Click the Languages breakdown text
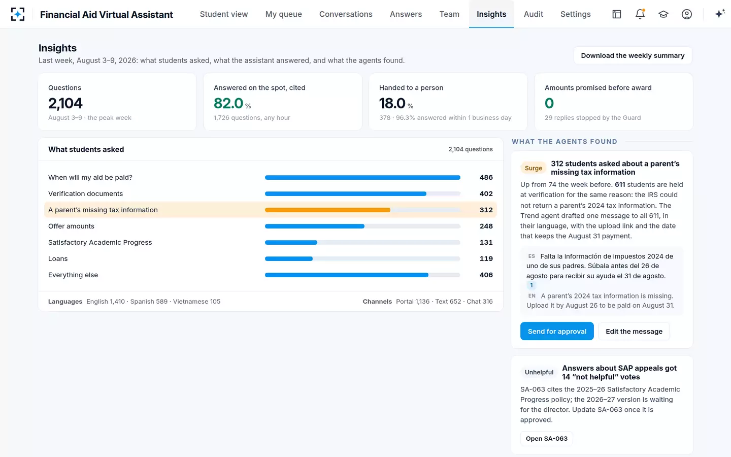 tap(135, 301)
